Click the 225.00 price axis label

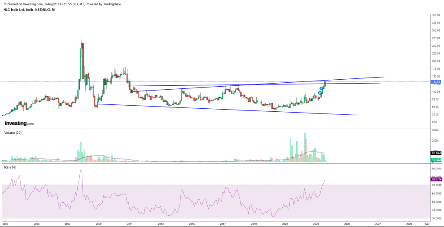pos(436,53)
